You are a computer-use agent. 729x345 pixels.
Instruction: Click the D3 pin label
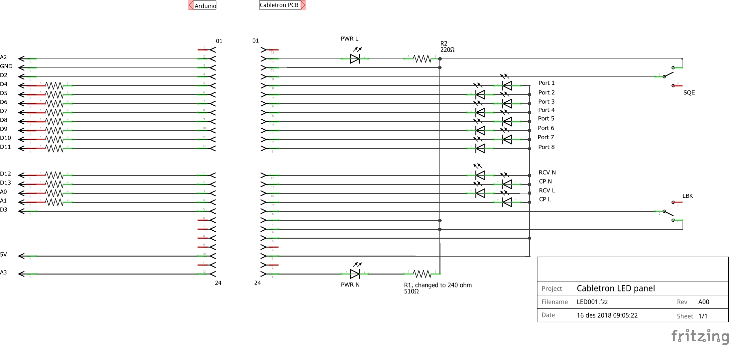coord(4,210)
